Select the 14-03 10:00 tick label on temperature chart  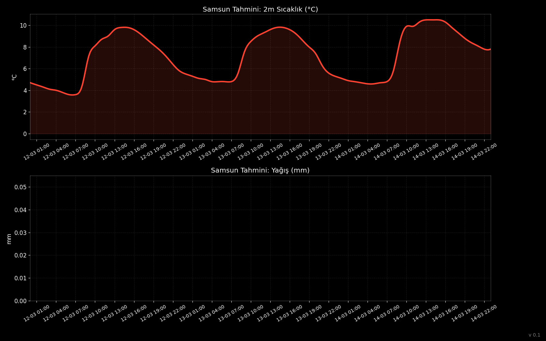406,152
